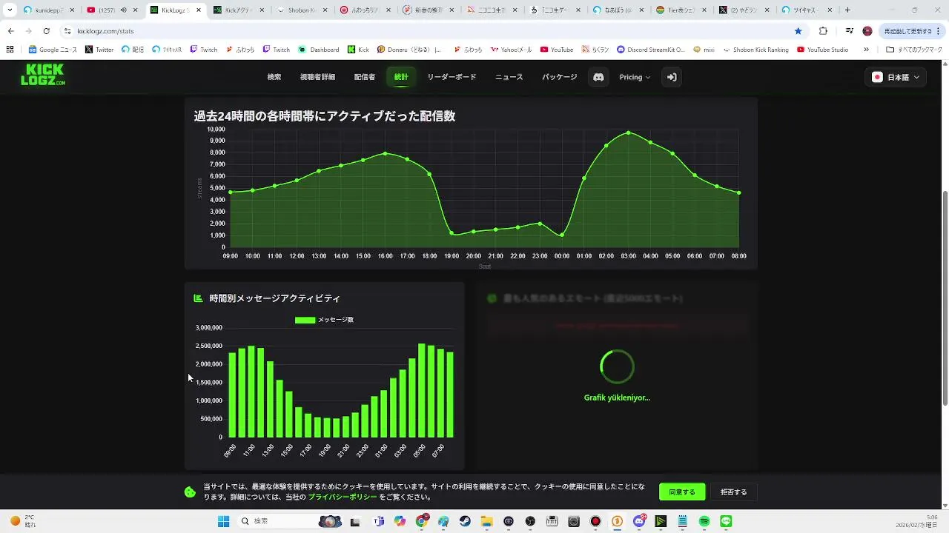Open the Pricing dropdown menu
Viewport: 949px width, 533px height.
point(635,77)
